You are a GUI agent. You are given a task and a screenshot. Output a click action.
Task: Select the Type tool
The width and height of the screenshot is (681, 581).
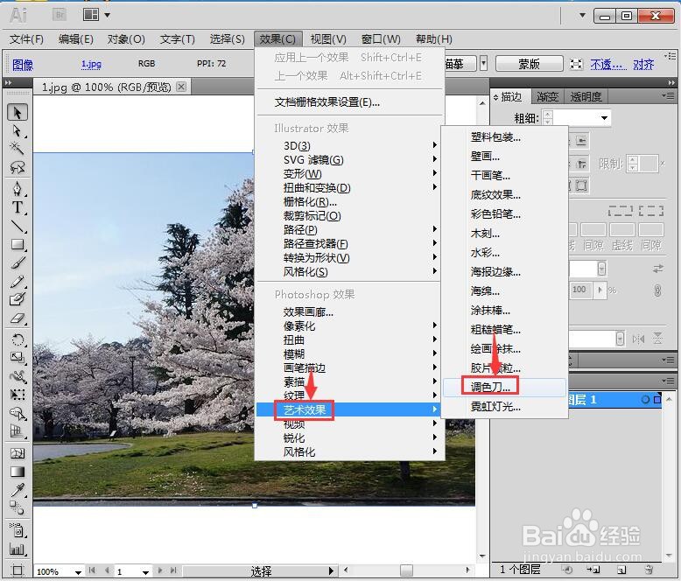coord(18,207)
